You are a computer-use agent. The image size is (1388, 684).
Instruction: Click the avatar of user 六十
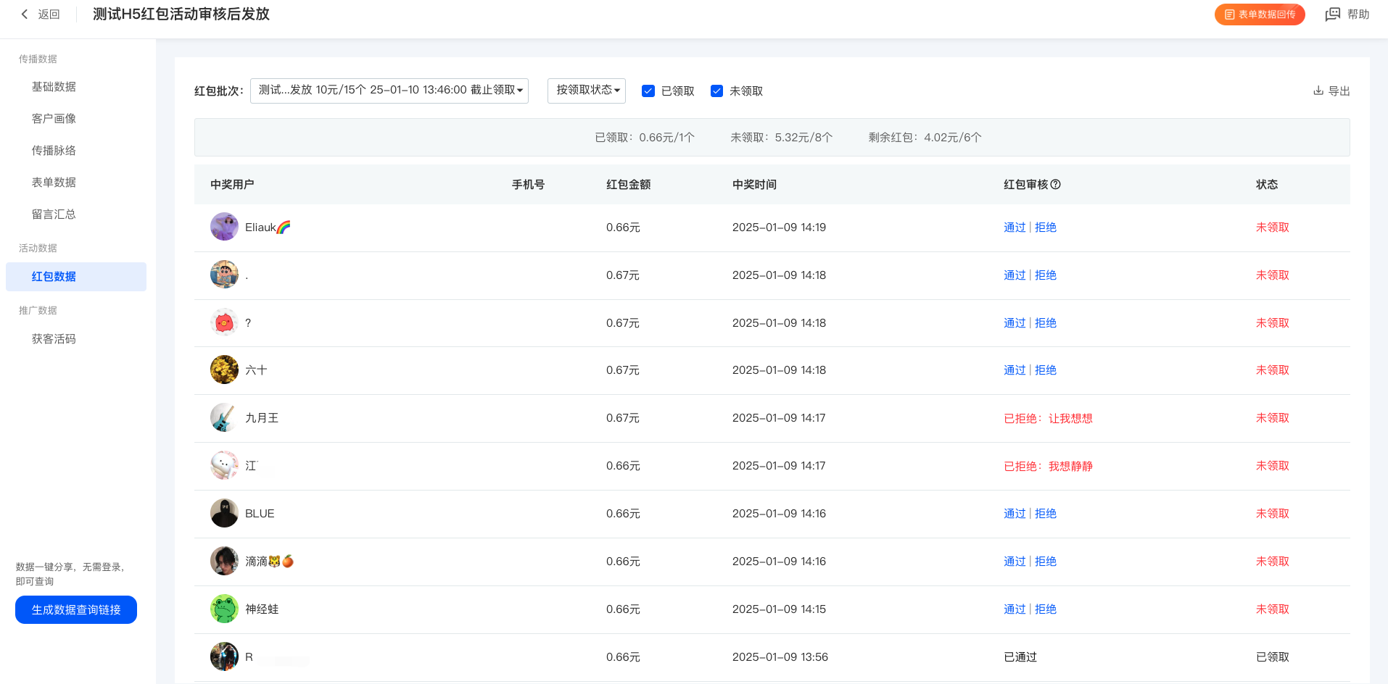point(224,370)
